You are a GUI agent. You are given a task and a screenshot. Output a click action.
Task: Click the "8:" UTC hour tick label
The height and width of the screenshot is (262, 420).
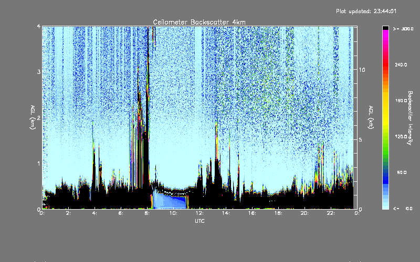148,213
